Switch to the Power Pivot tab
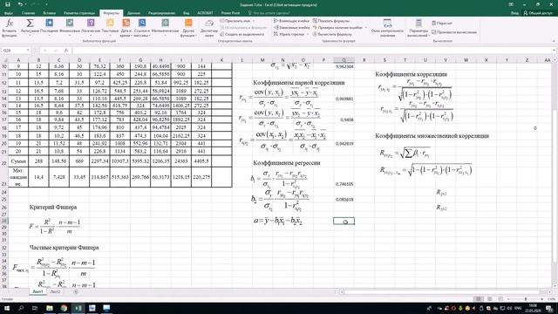Viewport: 558px width, 314px height. point(230,13)
